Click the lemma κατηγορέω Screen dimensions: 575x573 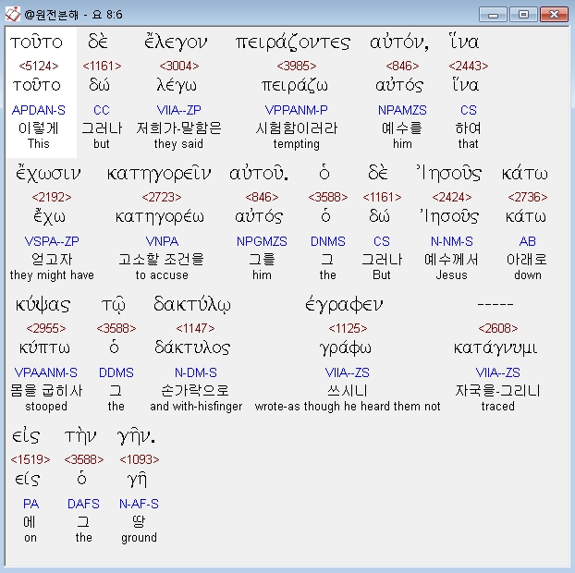click(x=160, y=217)
